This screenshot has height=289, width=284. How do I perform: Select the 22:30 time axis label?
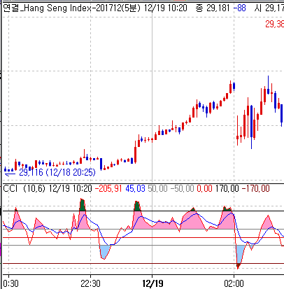(x=90, y=283)
